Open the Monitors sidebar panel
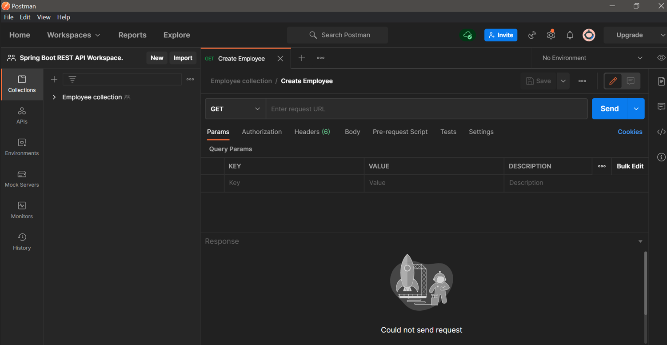 click(x=22, y=210)
